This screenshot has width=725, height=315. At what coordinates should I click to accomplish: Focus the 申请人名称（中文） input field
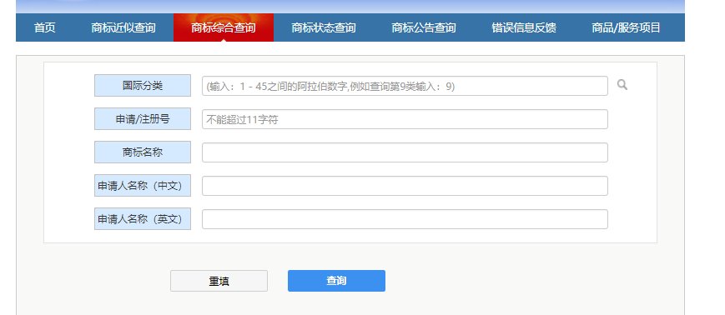[405, 186]
